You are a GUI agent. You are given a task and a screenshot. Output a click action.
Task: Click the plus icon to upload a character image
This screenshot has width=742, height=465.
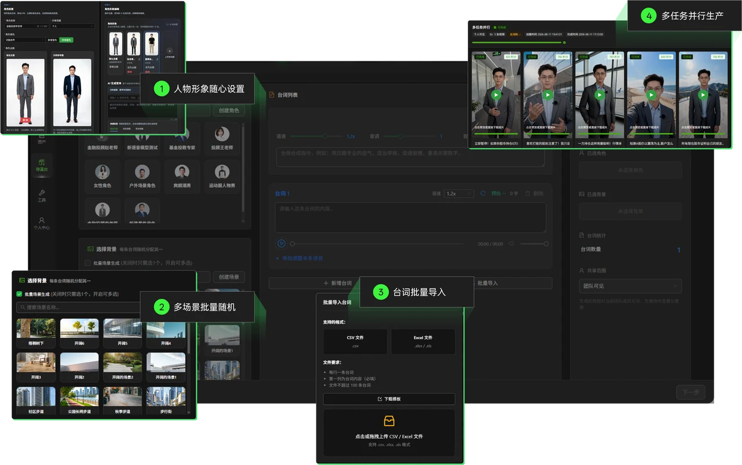pos(170,51)
